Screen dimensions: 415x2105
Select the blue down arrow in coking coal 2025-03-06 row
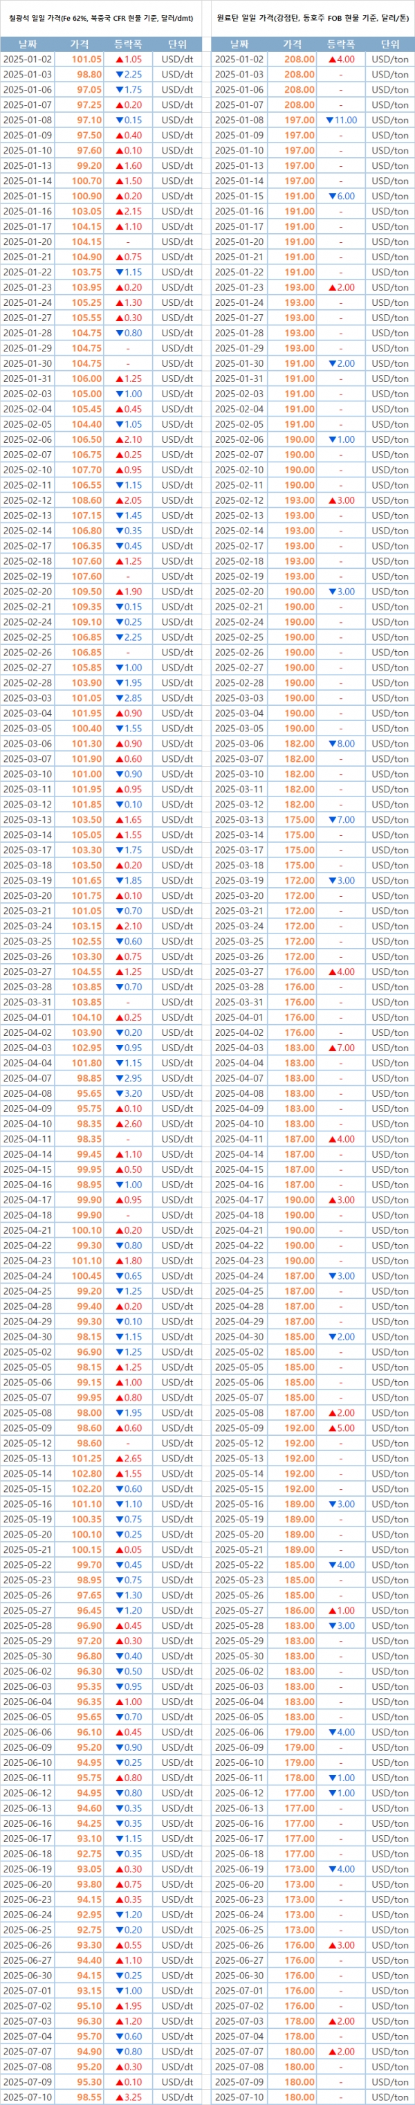click(333, 744)
